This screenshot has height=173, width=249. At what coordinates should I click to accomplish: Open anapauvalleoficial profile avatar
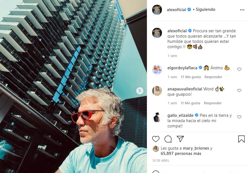[157, 91]
